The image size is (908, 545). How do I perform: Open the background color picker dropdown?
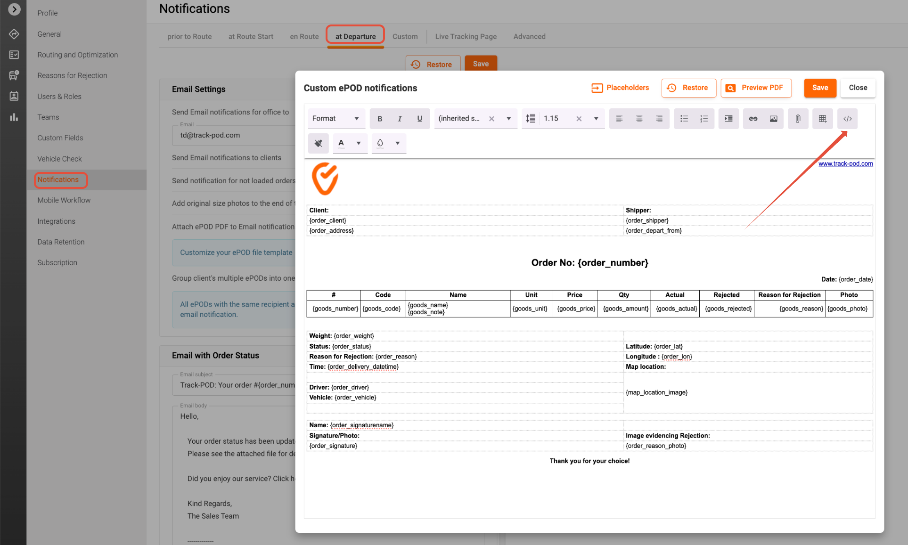pos(397,143)
